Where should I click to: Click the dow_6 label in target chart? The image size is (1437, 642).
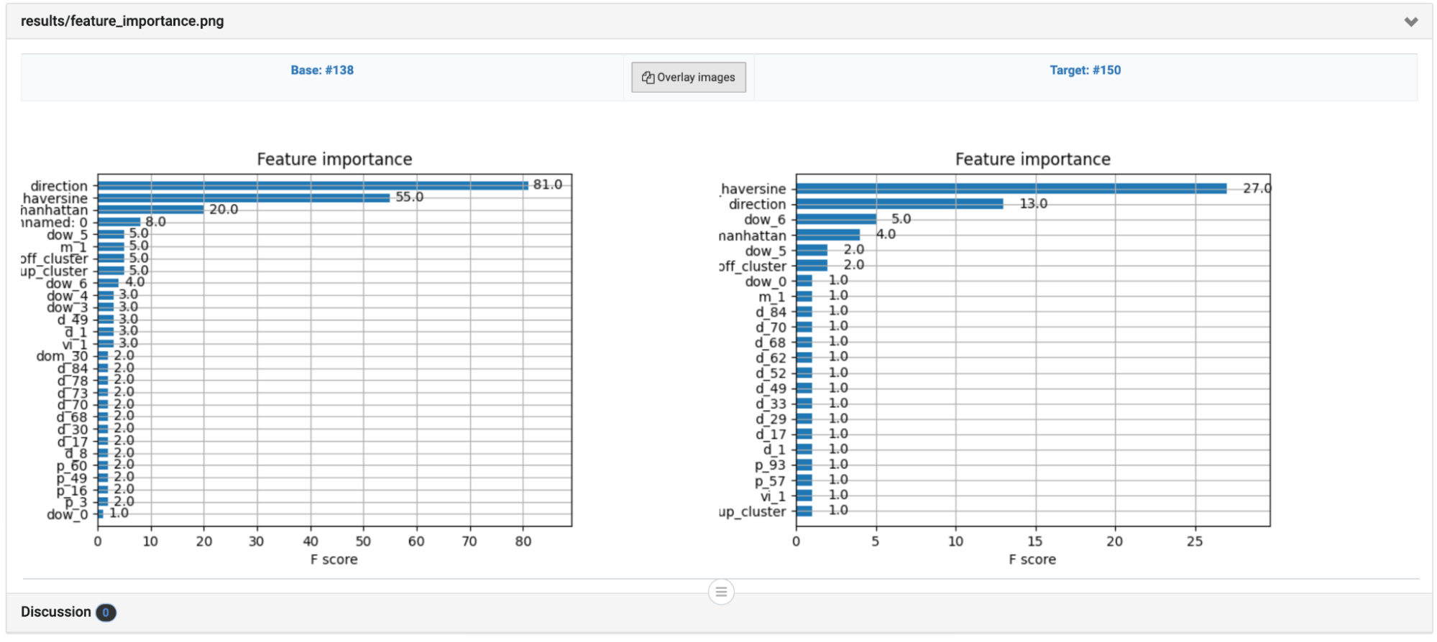(765, 220)
